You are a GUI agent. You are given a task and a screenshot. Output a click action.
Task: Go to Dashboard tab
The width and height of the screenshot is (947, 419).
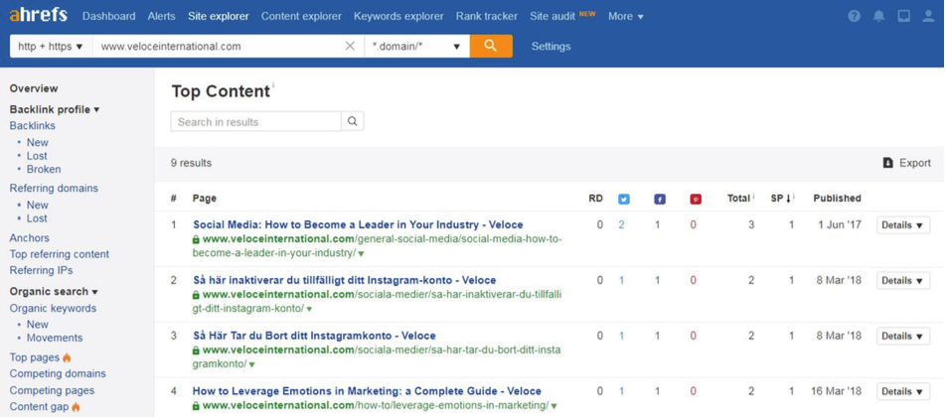pos(108,16)
